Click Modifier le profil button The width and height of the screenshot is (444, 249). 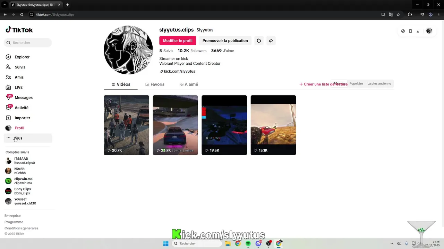[x=178, y=40]
